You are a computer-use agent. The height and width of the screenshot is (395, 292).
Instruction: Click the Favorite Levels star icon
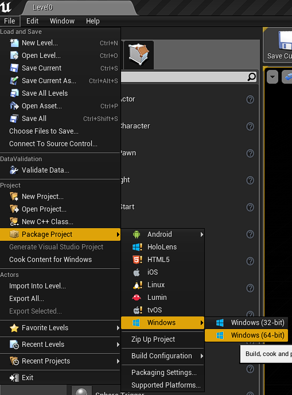point(14,328)
